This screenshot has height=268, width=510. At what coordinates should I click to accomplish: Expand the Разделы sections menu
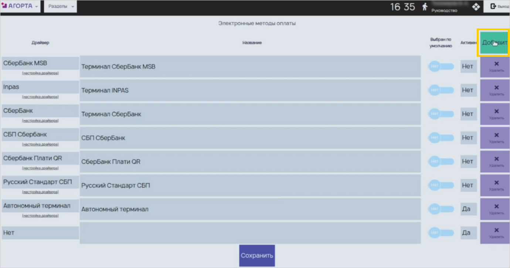(x=61, y=6)
